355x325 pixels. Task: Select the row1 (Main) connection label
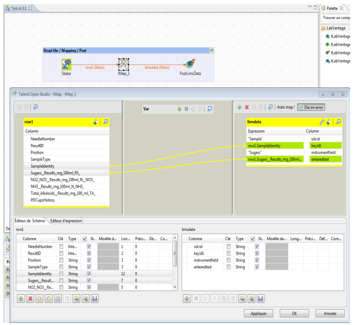pos(95,67)
